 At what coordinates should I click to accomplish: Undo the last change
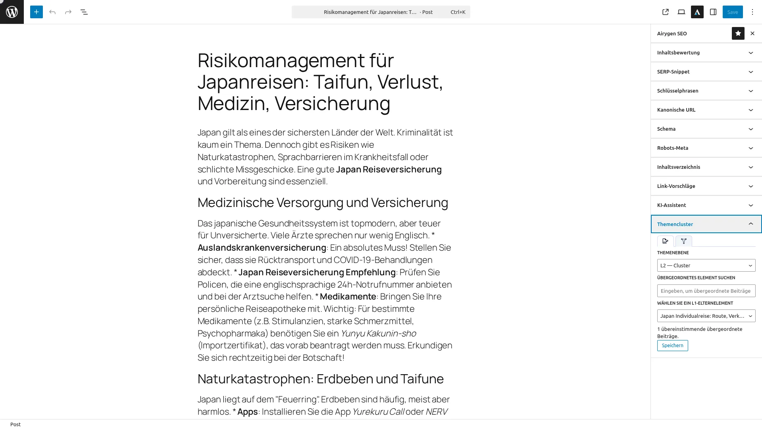[52, 12]
